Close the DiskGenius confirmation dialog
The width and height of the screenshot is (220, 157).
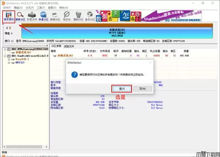tap(150, 62)
